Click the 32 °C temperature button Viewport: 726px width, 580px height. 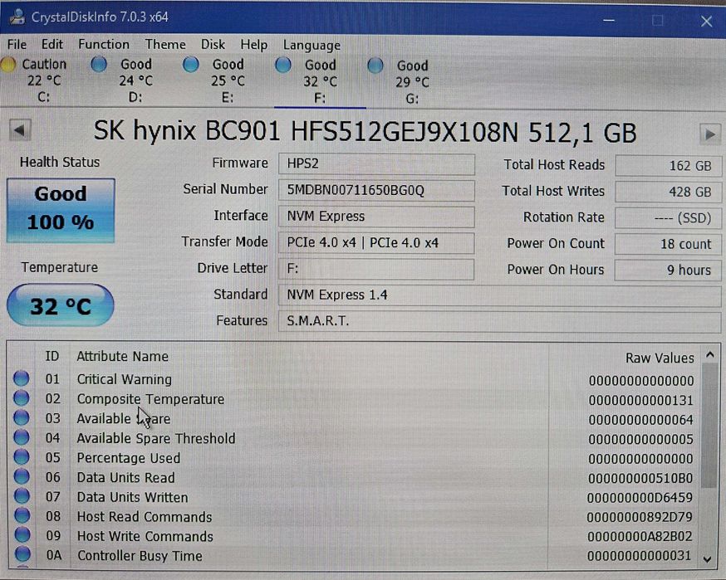point(60,305)
